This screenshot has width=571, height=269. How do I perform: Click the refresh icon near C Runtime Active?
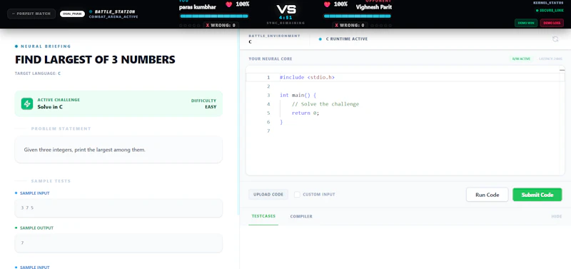coord(555,39)
